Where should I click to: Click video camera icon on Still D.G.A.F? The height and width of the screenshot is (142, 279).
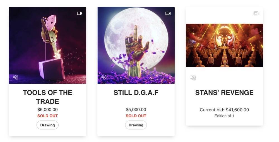coord(168,13)
